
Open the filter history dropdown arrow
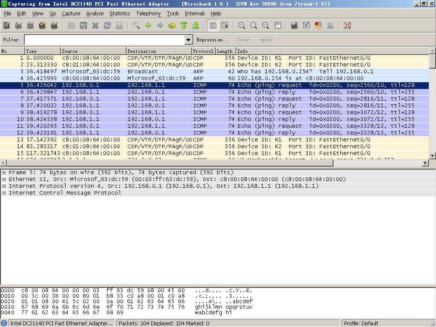point(189,40)
